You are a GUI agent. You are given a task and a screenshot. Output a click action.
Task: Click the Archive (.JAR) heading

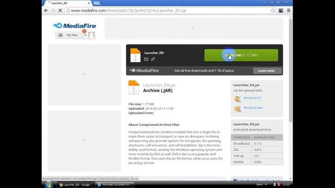pyautogui.click(x=158, y=90)
